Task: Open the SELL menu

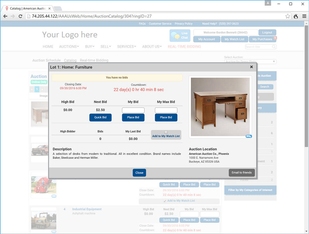Action: tap(106, 46)
